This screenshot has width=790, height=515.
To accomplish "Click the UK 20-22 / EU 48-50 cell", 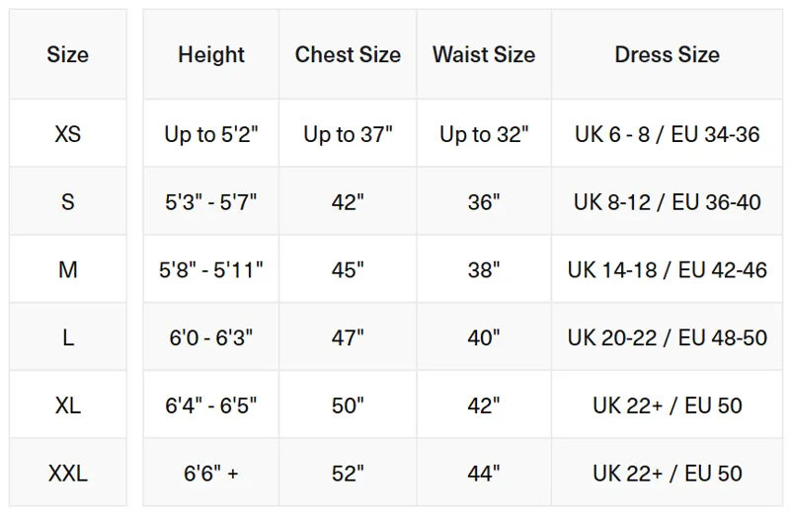I will (668, 338).
